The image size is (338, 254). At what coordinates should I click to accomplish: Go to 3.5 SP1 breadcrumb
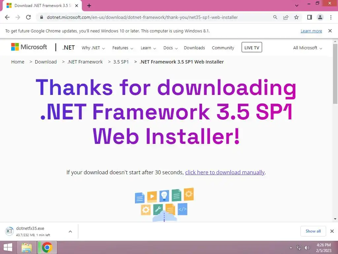[x=121, y=62]
